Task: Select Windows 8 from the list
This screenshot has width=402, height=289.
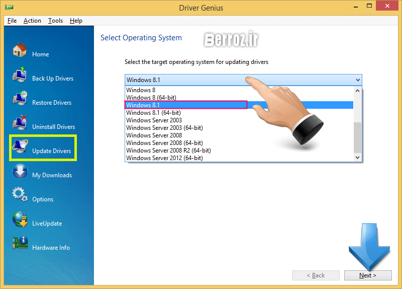Action: (x=239, y=90)
